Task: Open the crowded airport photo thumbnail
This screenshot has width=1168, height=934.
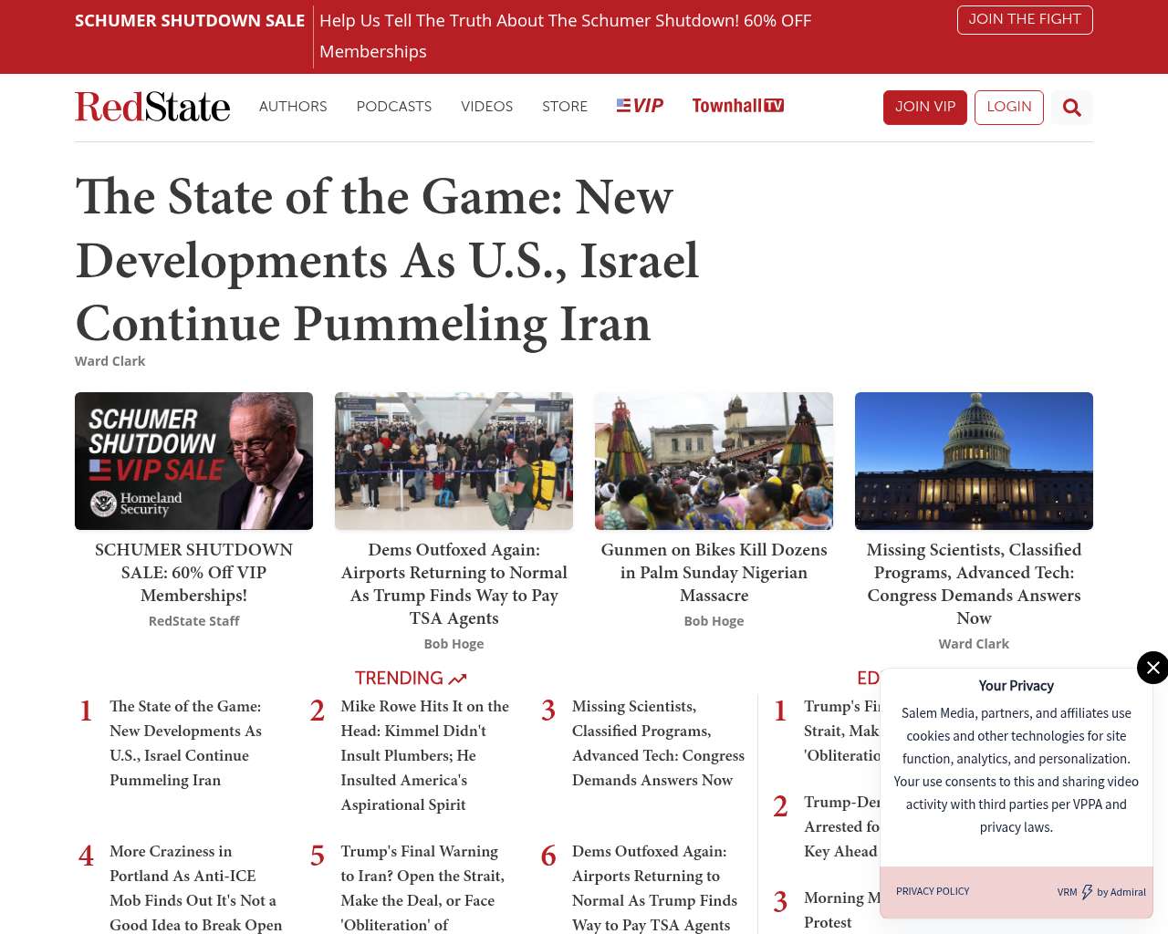Action: tap(454, 461)
